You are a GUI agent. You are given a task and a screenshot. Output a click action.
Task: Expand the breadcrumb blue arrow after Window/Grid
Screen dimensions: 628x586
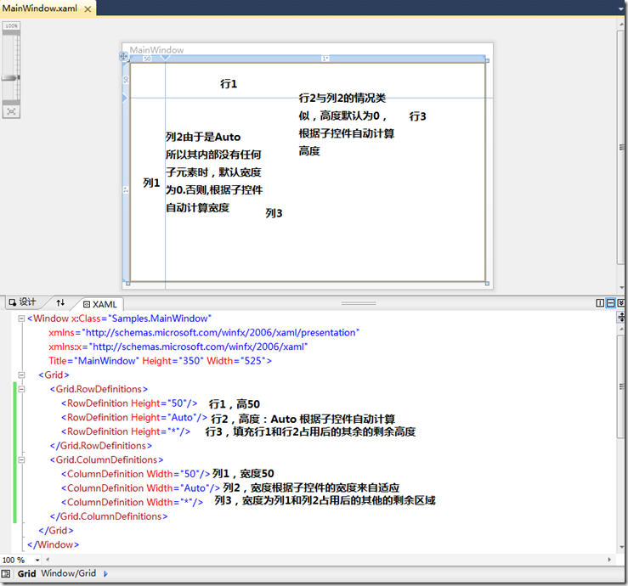coord(105,573)
